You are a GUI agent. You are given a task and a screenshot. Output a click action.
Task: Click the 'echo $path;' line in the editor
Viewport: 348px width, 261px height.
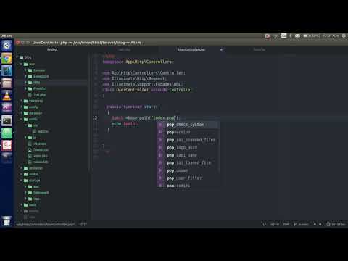(x=124, y=123)
